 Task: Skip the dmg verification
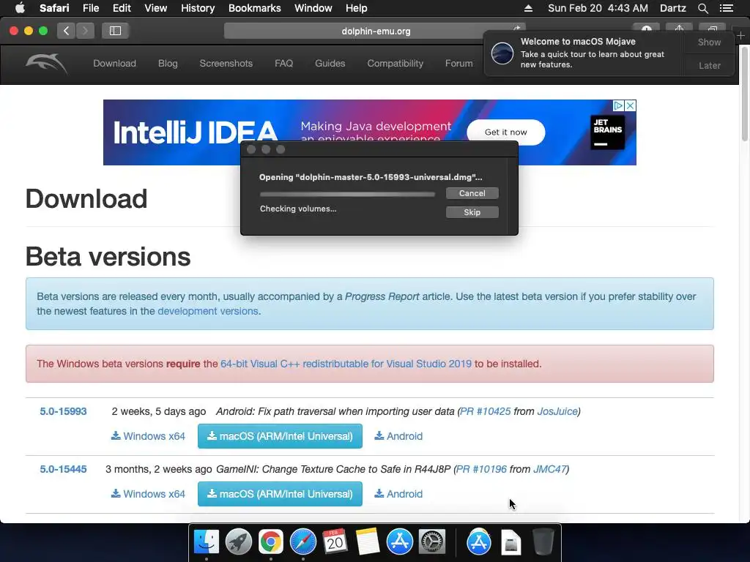tap(472, 212)
